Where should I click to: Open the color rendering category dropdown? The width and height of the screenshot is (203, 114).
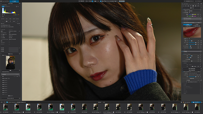pos(195,73)
